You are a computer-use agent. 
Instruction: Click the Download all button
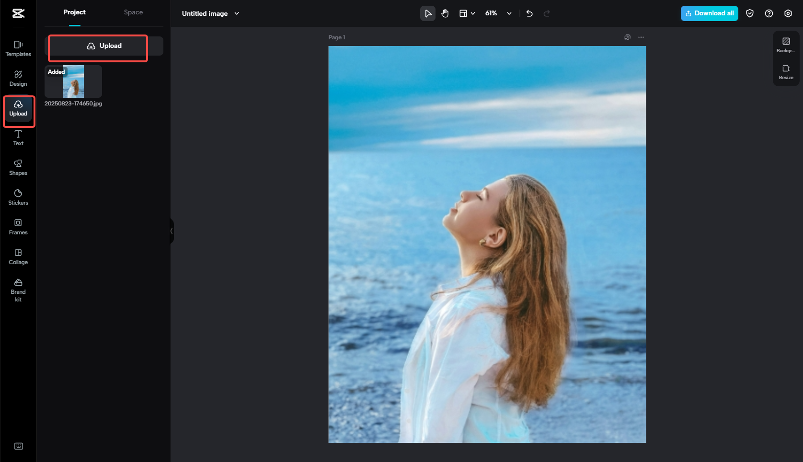tap(709, 13)
